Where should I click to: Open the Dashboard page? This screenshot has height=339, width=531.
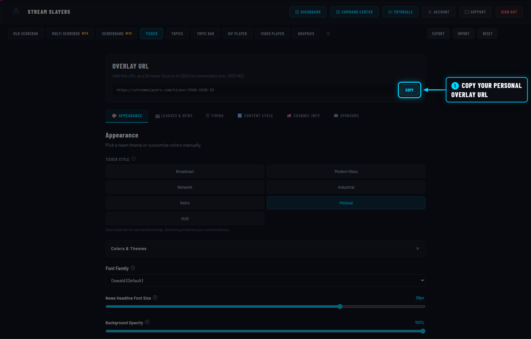[308, 12]
